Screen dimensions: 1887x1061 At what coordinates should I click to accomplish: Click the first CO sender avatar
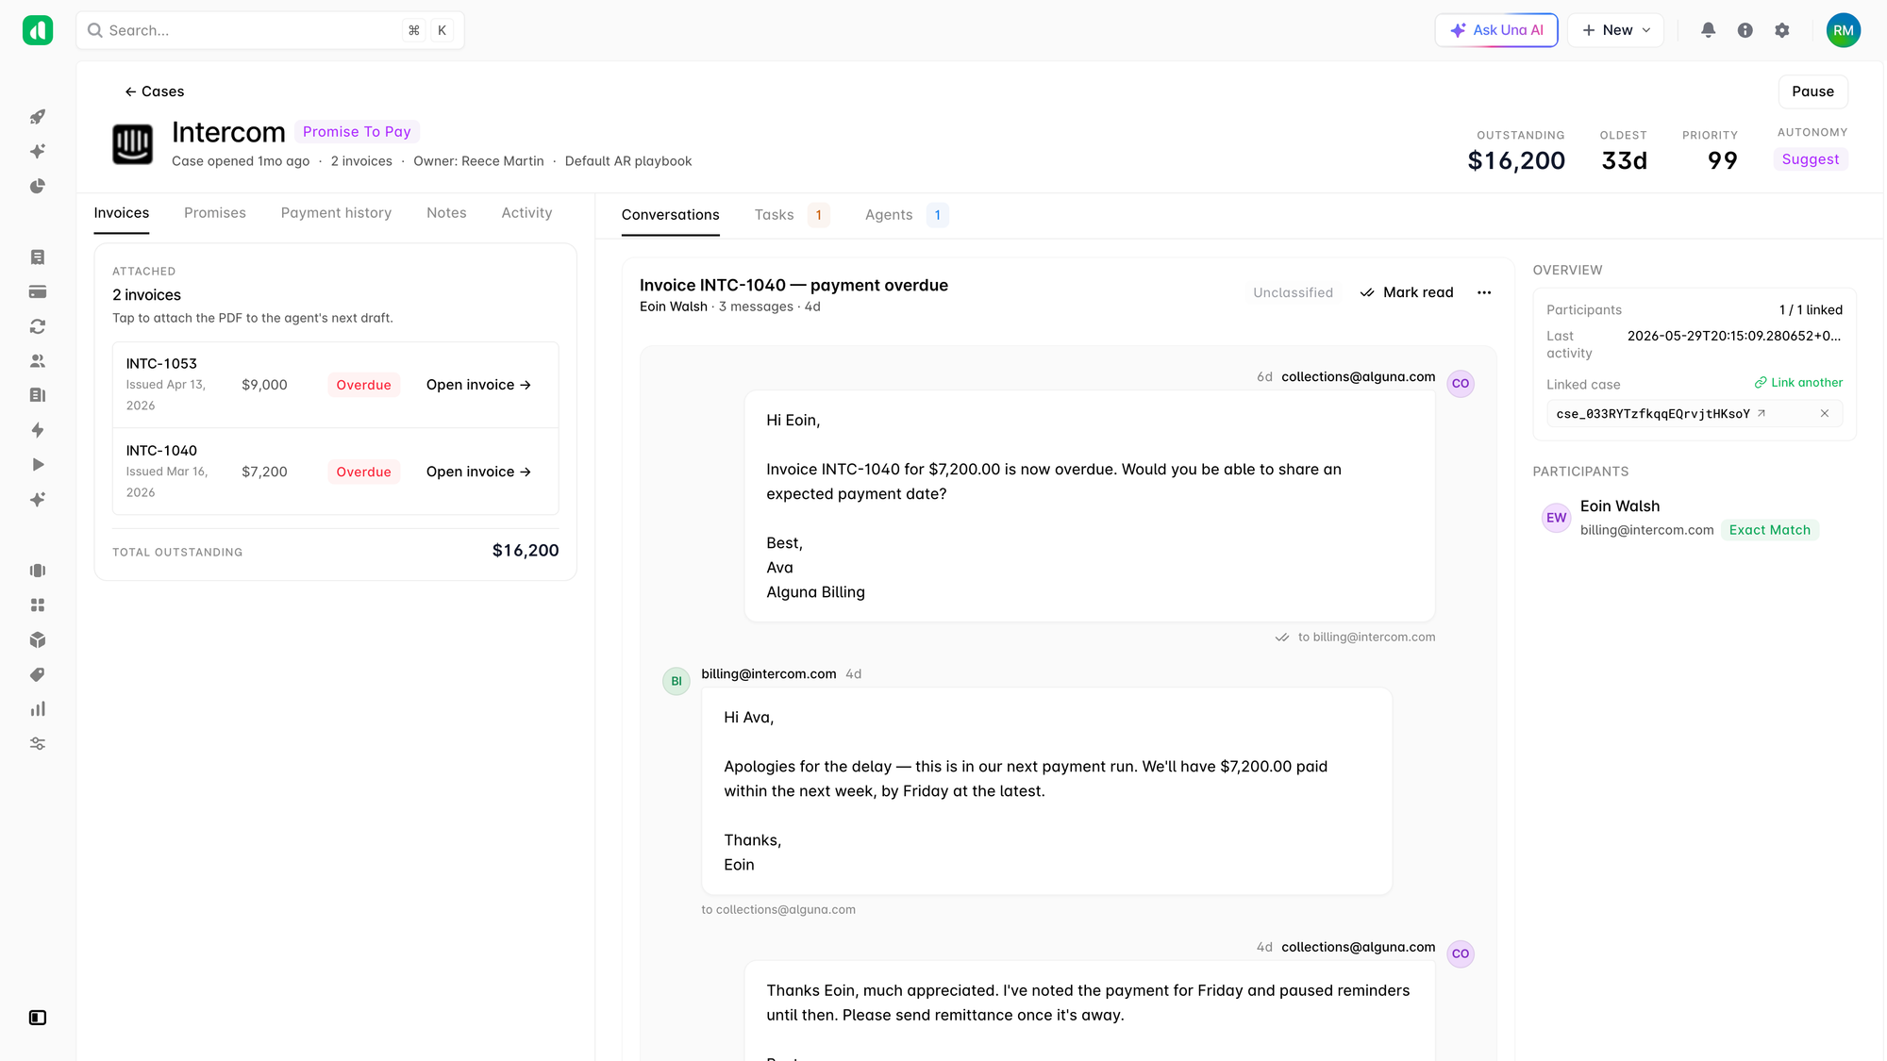(x=1461, y=384)
